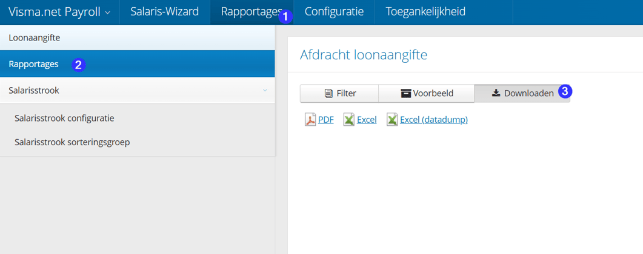Click the green Excel file icon
This screenshot has width=643, height=254.
point(348,120)
